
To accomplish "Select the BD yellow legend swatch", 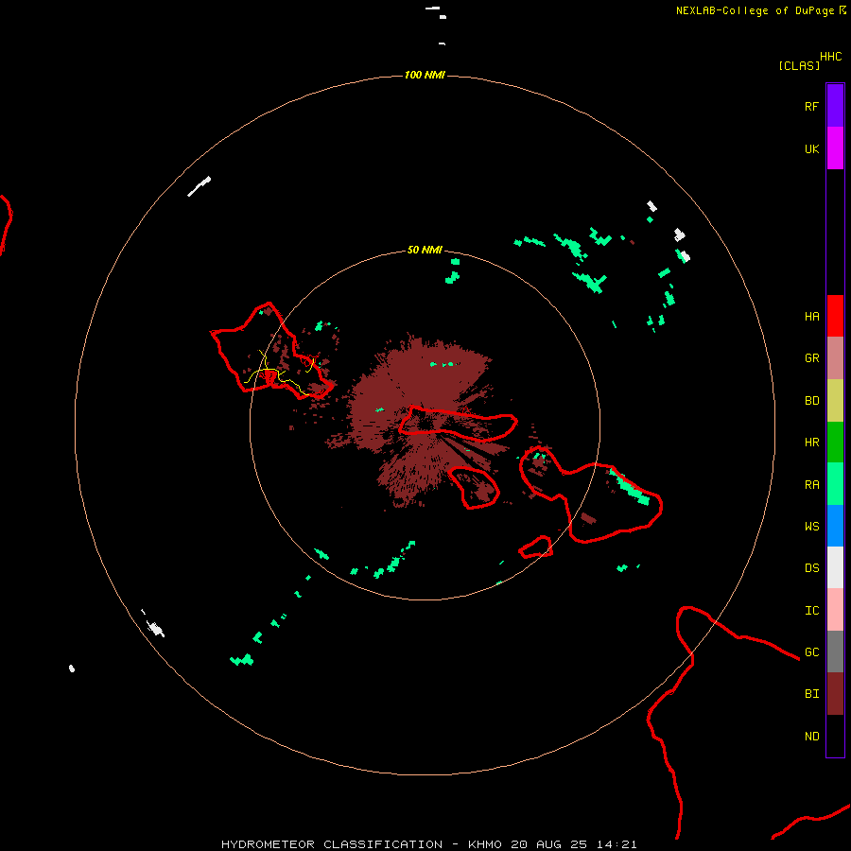I will pyautogui.click(x=835, y=401).
